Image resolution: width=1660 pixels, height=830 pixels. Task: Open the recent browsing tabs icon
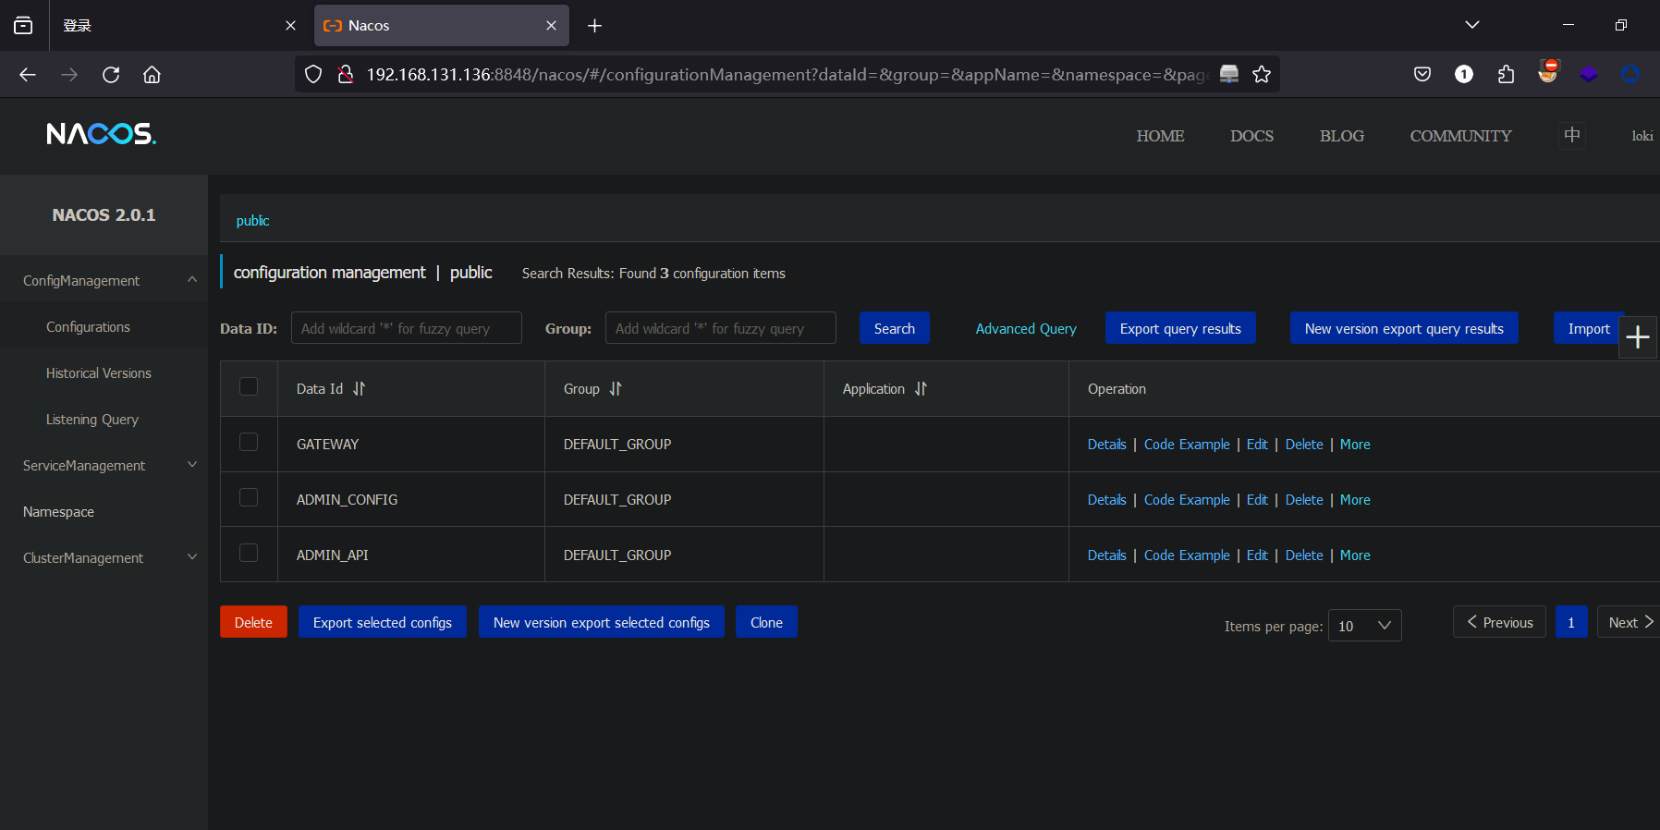[23, 26]
